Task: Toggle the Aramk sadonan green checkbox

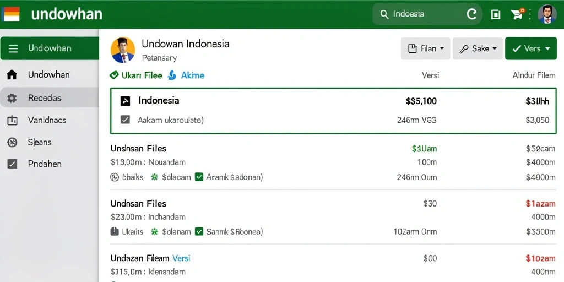Action: coord(199,177)
